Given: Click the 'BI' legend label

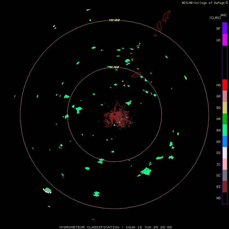Looking at the screenshot, I should click(218, 187).
